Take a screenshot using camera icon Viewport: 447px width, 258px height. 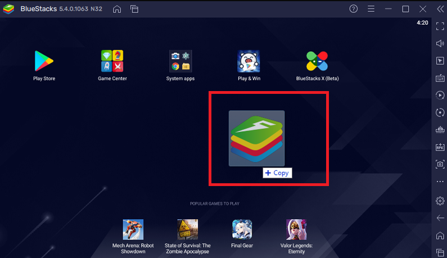[x=440, y=164]
